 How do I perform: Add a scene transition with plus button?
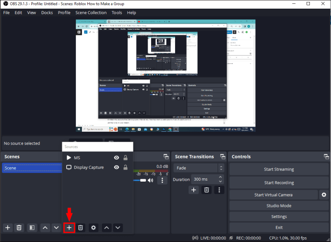click(x=194, y=190)
